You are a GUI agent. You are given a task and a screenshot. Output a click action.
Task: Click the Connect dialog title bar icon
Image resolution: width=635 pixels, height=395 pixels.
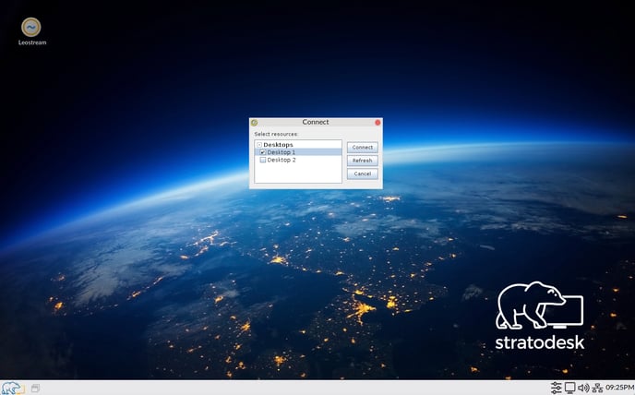click(254, 123)
